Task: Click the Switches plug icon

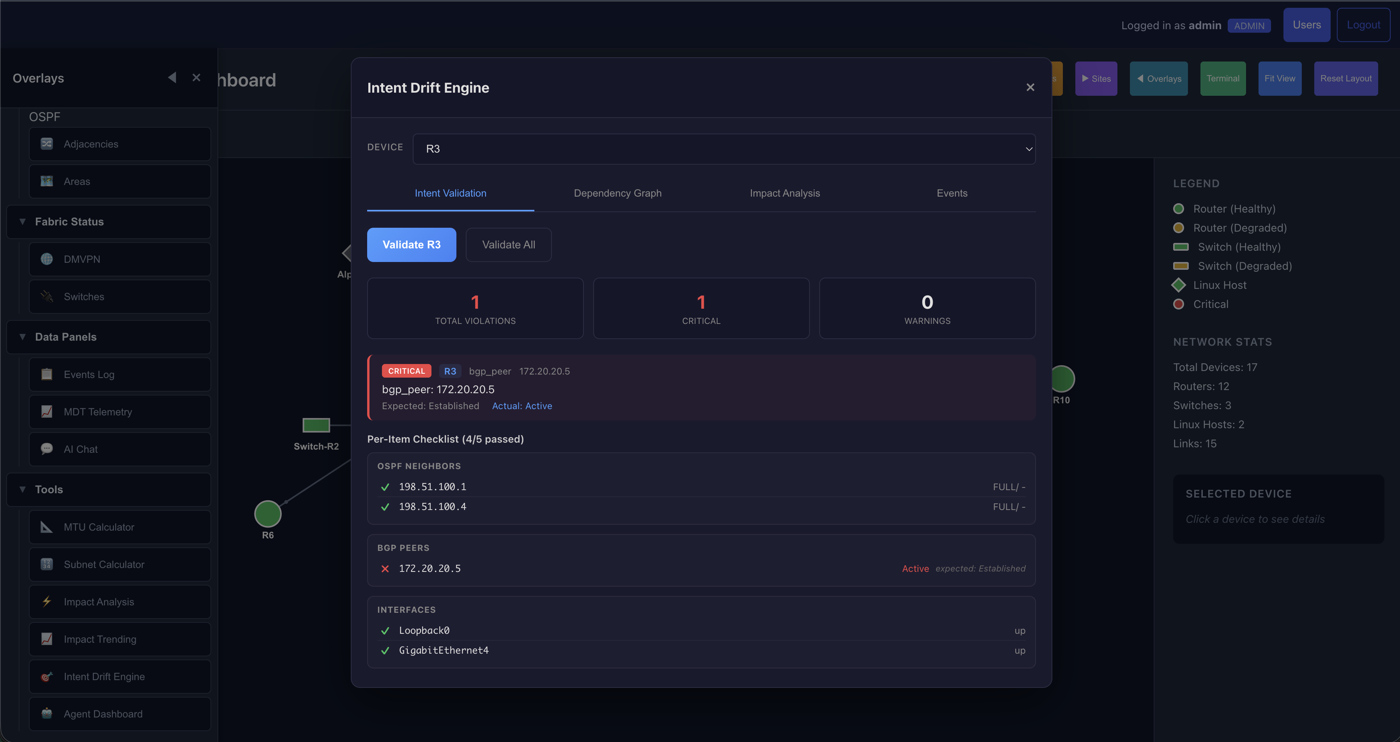Action: pyautogui.click(x=47, y=296)
